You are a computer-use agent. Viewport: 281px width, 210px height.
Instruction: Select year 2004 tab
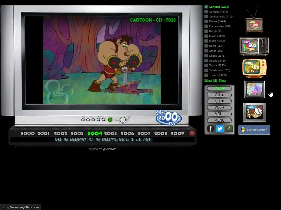tap(95, 133)
